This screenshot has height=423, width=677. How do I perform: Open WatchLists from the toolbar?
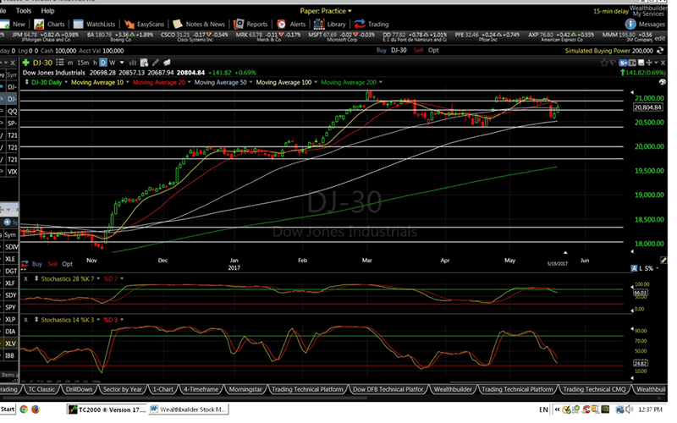96,25
